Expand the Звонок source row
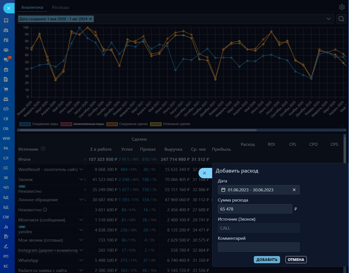349x273 pixels. pyautogui.click(x=81, y=179)
